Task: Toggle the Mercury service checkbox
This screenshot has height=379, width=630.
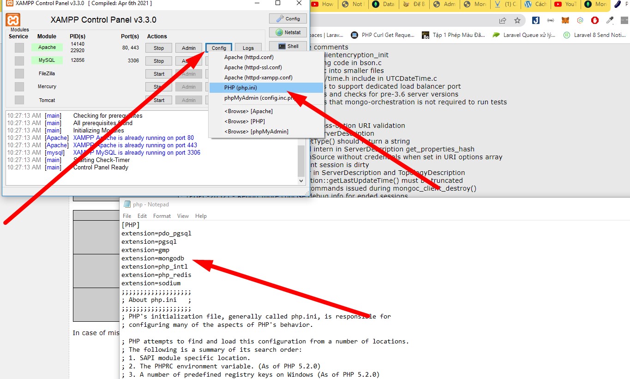Action: 19,86
